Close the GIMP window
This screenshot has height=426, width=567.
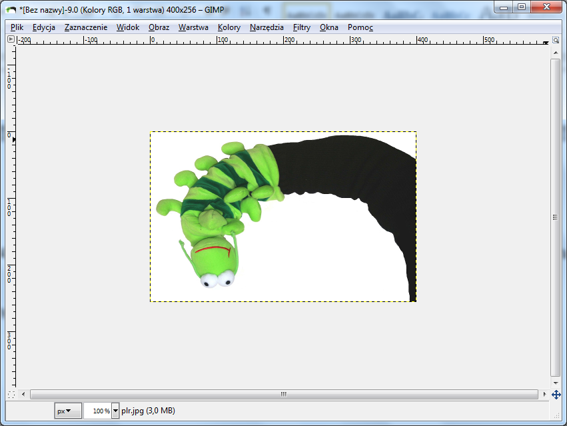[x=546, y=7]
